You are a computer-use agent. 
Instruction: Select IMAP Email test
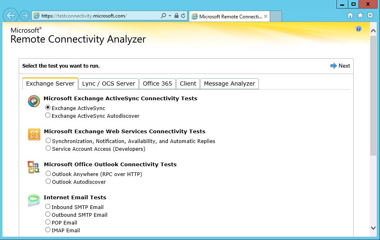click(48, 230)
